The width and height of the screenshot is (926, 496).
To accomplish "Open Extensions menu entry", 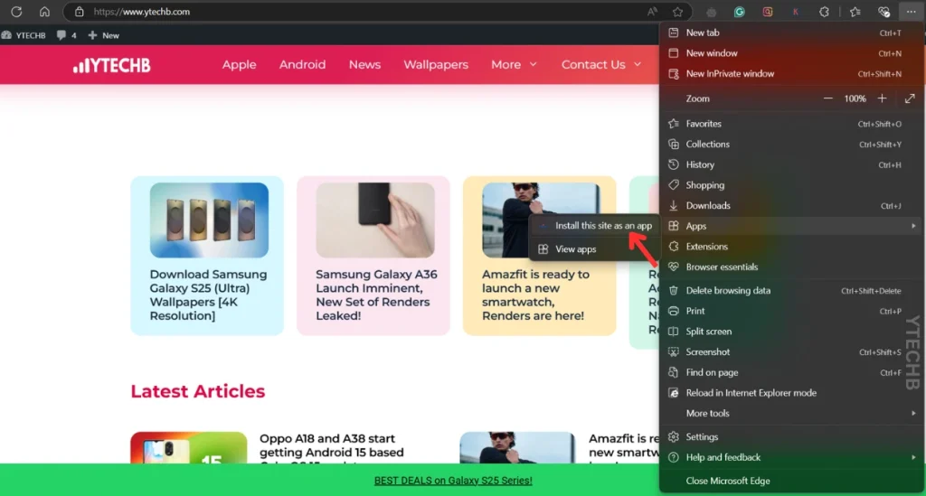I will [790, 247].
